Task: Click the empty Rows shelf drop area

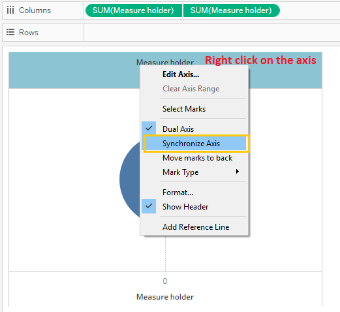Action: [211, 33]
